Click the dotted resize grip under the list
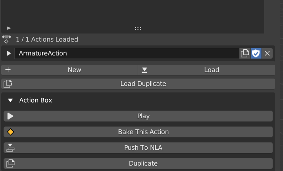 click(138, 28)
